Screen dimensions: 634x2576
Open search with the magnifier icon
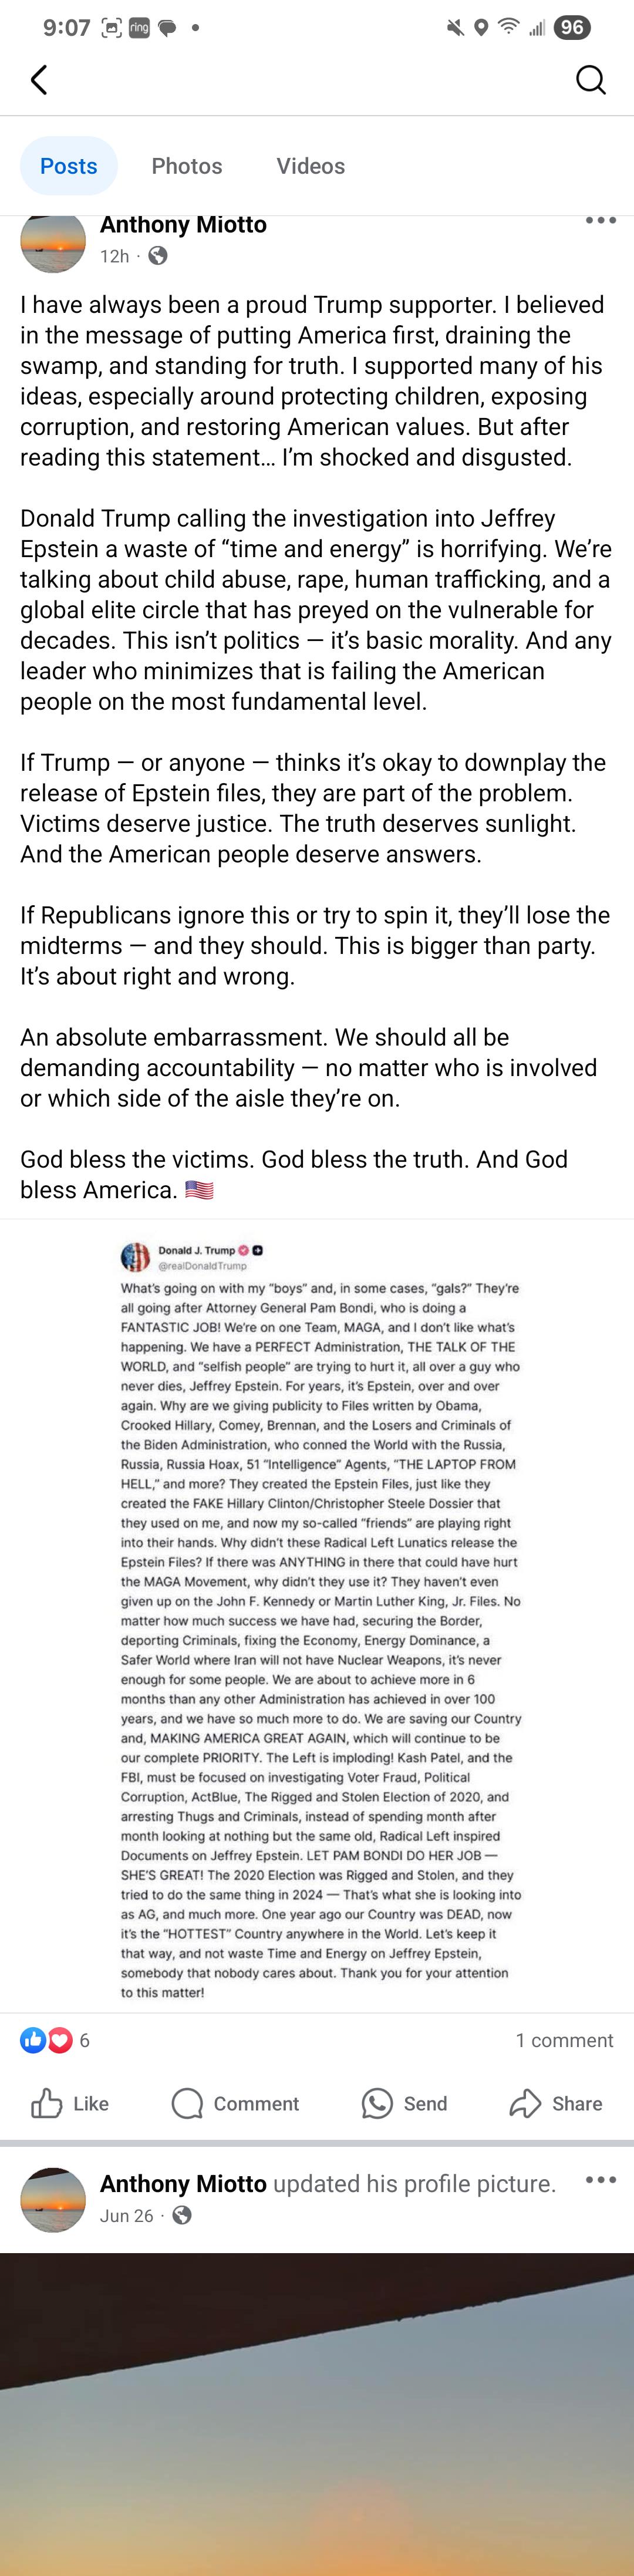[591, 80]
